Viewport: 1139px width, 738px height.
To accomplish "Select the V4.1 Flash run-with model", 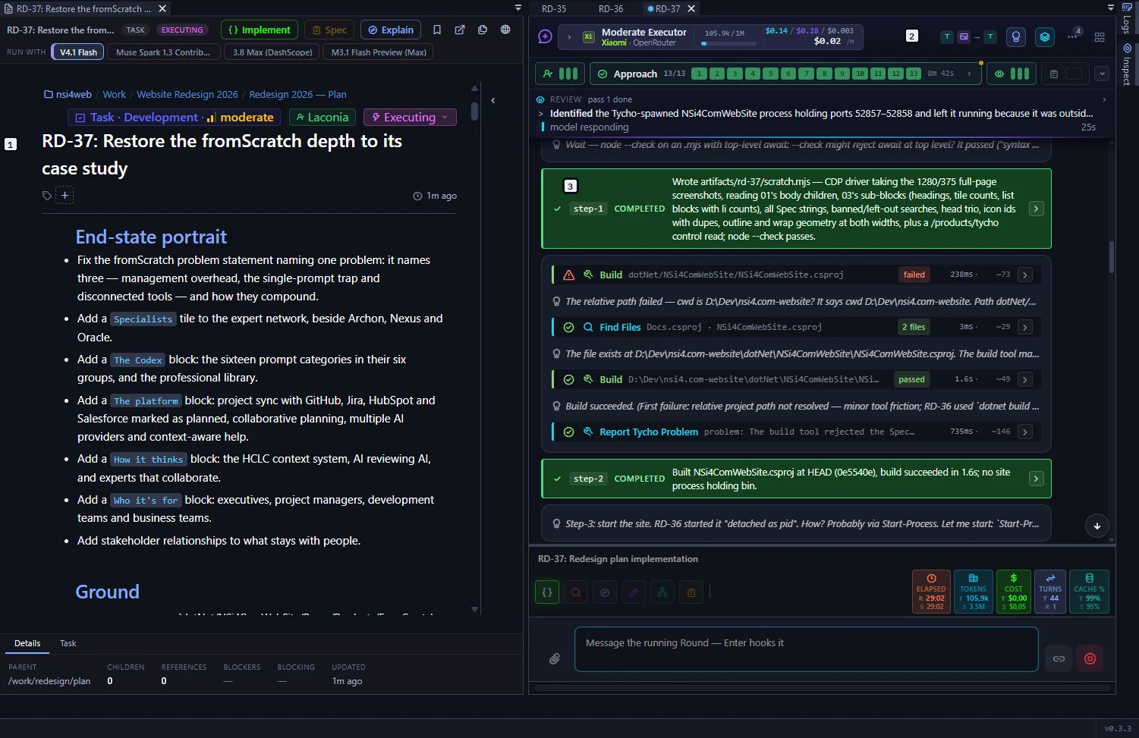I will point(78,52).
